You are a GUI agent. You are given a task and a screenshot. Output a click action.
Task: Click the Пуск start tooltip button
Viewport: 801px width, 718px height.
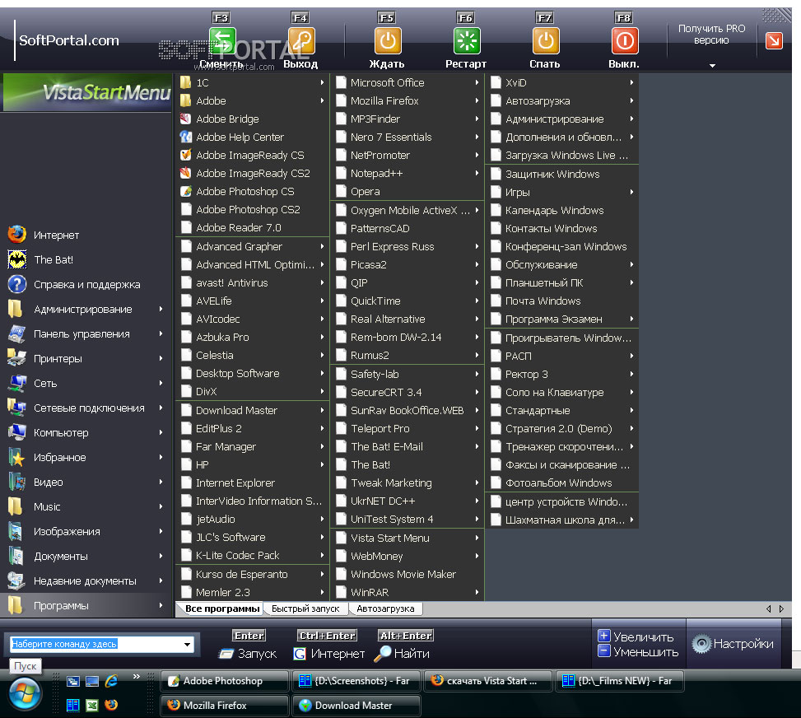click(25, 666)
